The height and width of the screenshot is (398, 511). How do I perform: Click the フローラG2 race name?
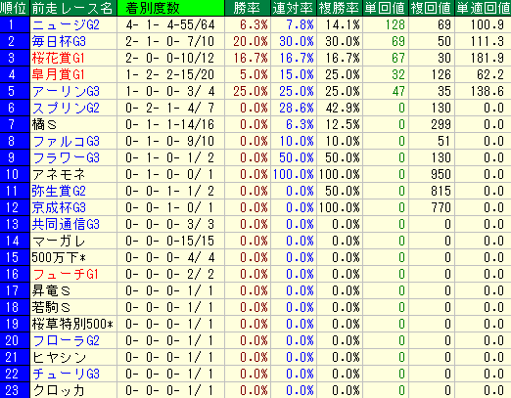click(x=66, y=340)
